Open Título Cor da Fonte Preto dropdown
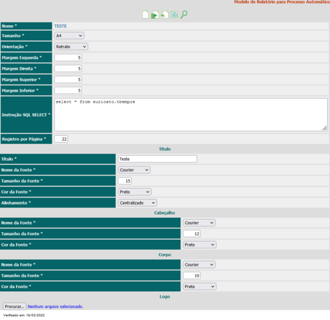Image resolution: width=330 pixels, height=320 pixels. tap(135, 192)
